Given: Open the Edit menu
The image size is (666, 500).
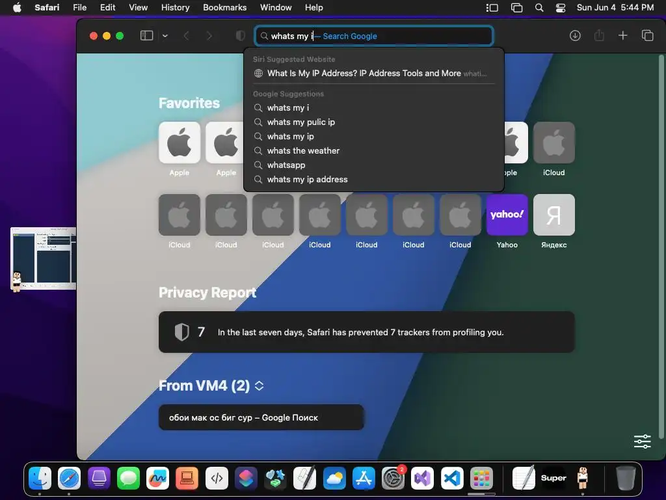Looking at the screenshot, I should (x=107, y=7).
